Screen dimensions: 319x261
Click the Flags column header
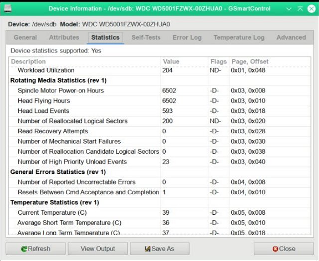click(x=218, y=62)
